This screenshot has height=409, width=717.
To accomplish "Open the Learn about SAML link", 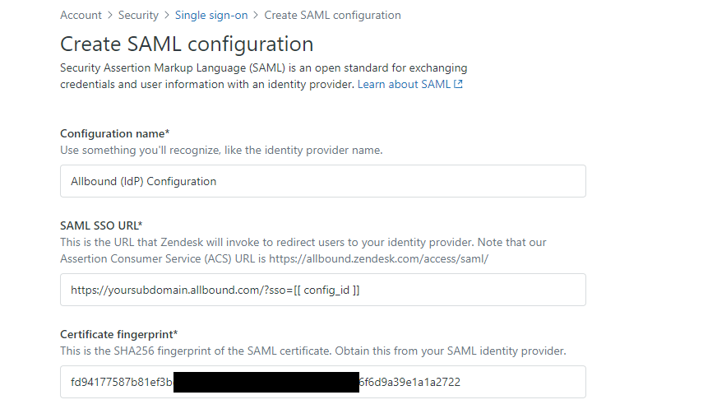I will (405, 84).
